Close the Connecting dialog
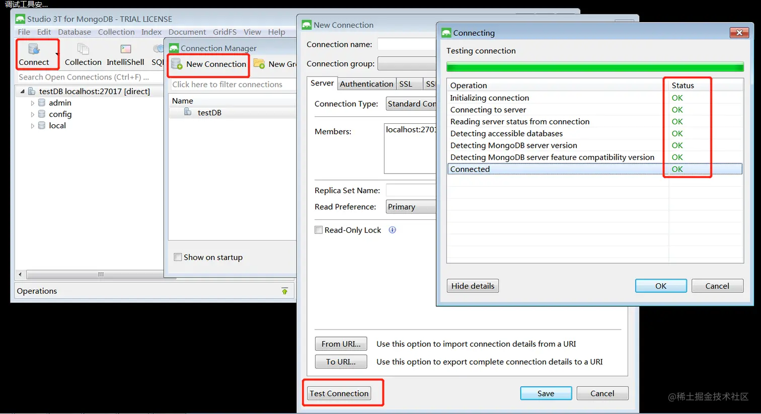The height and width of the screenshot is (414, 761). pos(739,33)
